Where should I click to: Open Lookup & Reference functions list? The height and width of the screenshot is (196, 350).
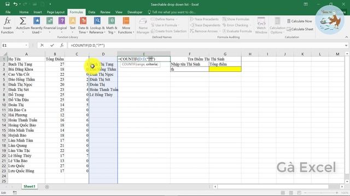[x=97, y=26]
